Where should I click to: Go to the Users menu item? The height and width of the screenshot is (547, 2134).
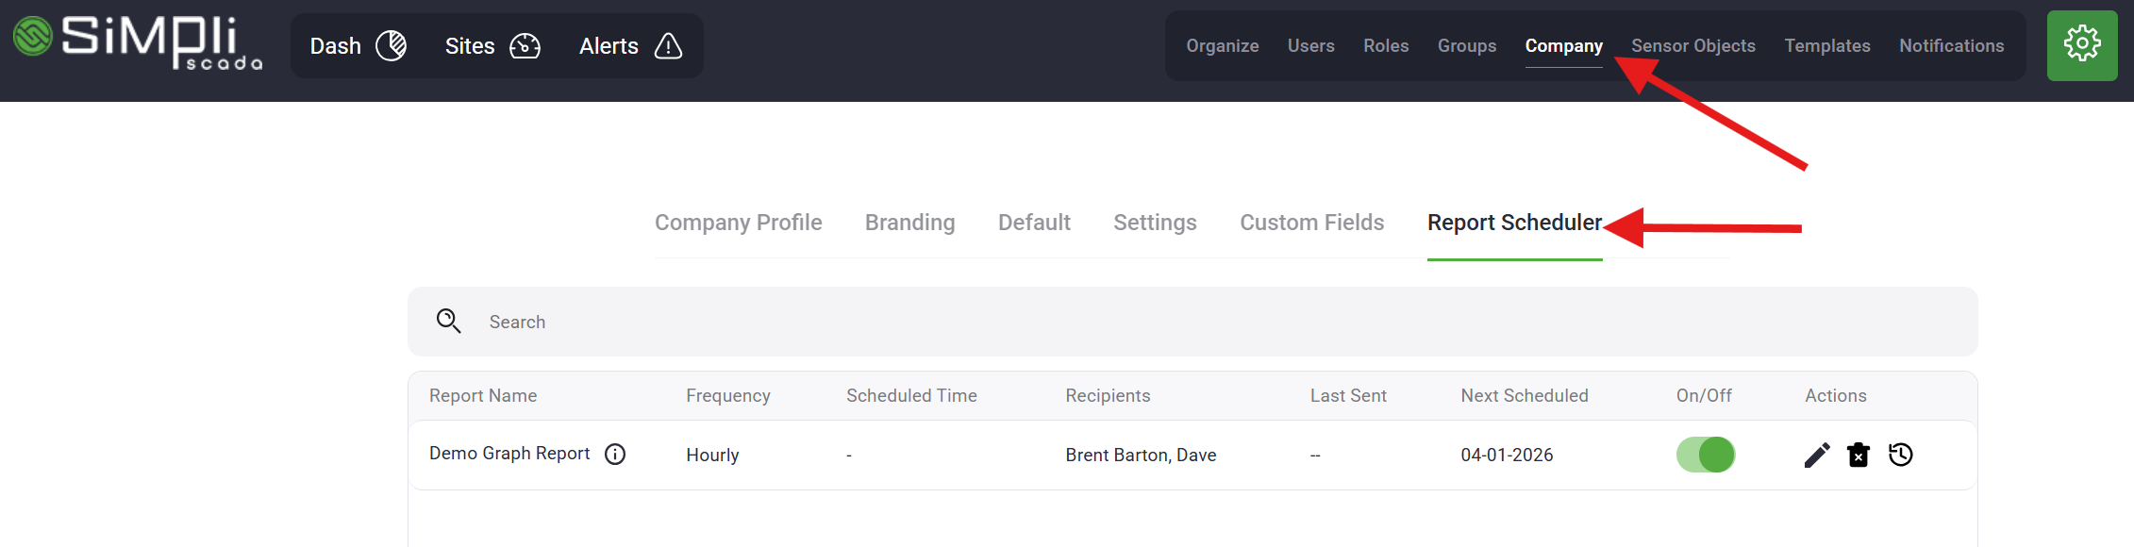[1310, 46]
